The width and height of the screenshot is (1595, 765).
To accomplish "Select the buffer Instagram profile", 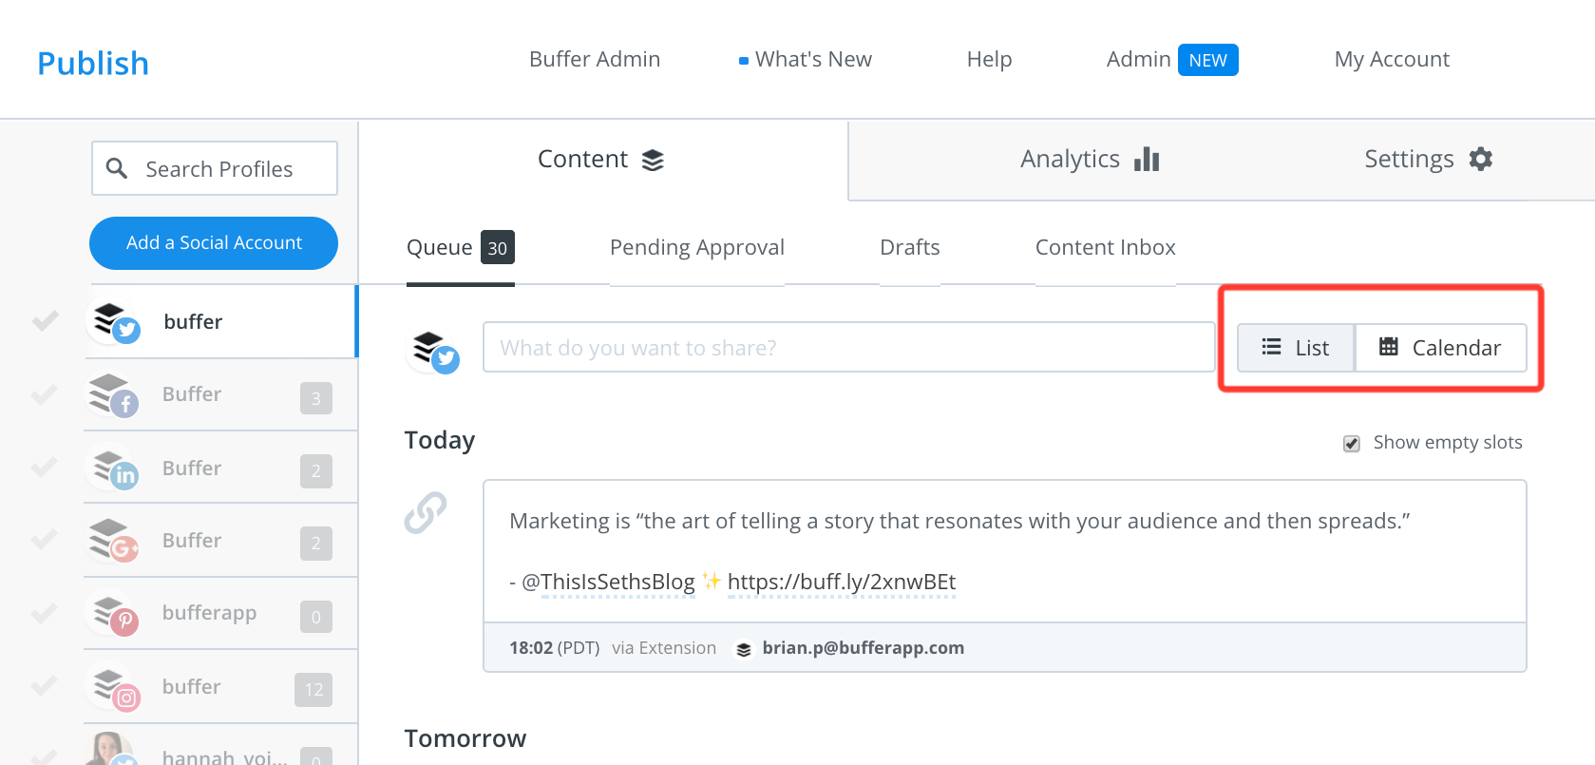I will (220, 686).
